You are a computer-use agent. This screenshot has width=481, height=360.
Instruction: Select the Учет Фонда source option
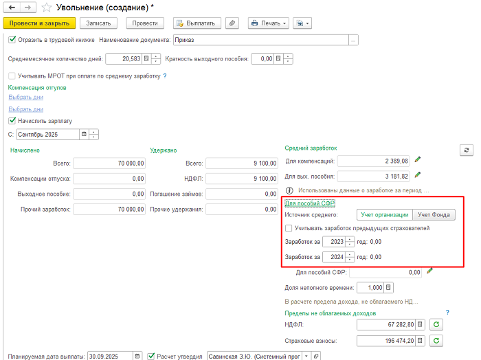tap(434, 215)
